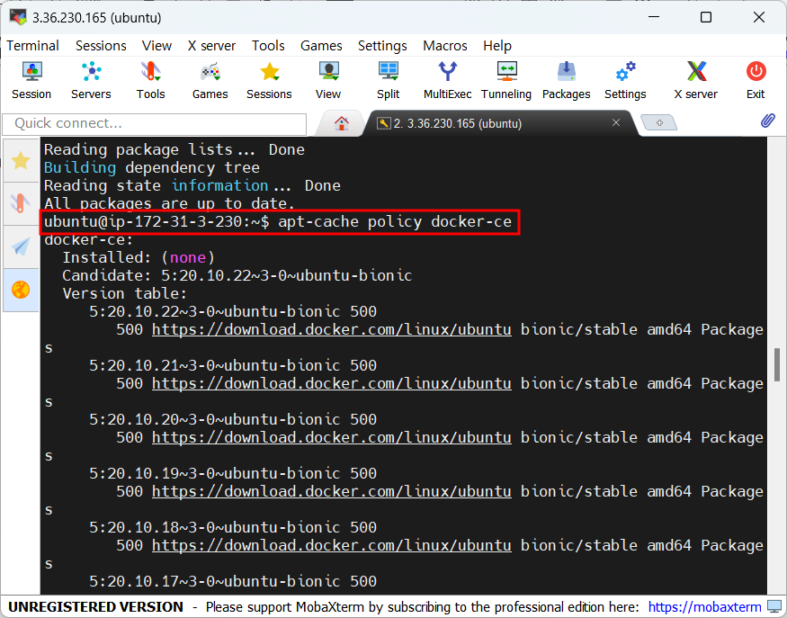Open the Packages toolbar icon
Screen dimensions: 787x618
click(566, 80)
